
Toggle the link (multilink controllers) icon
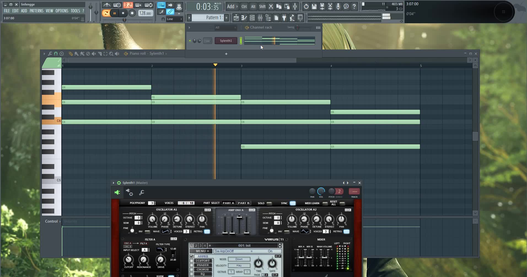tap(170, 12)
